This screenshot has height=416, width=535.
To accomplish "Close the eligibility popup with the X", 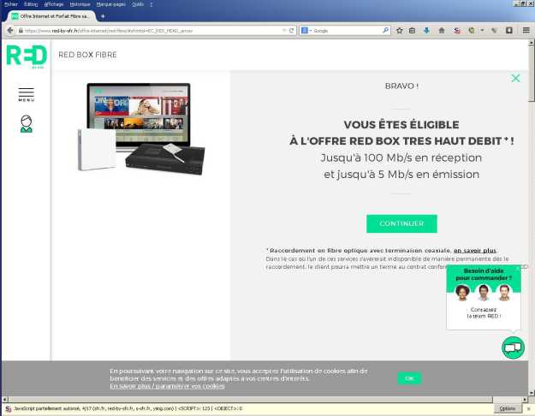I will 515,79.
